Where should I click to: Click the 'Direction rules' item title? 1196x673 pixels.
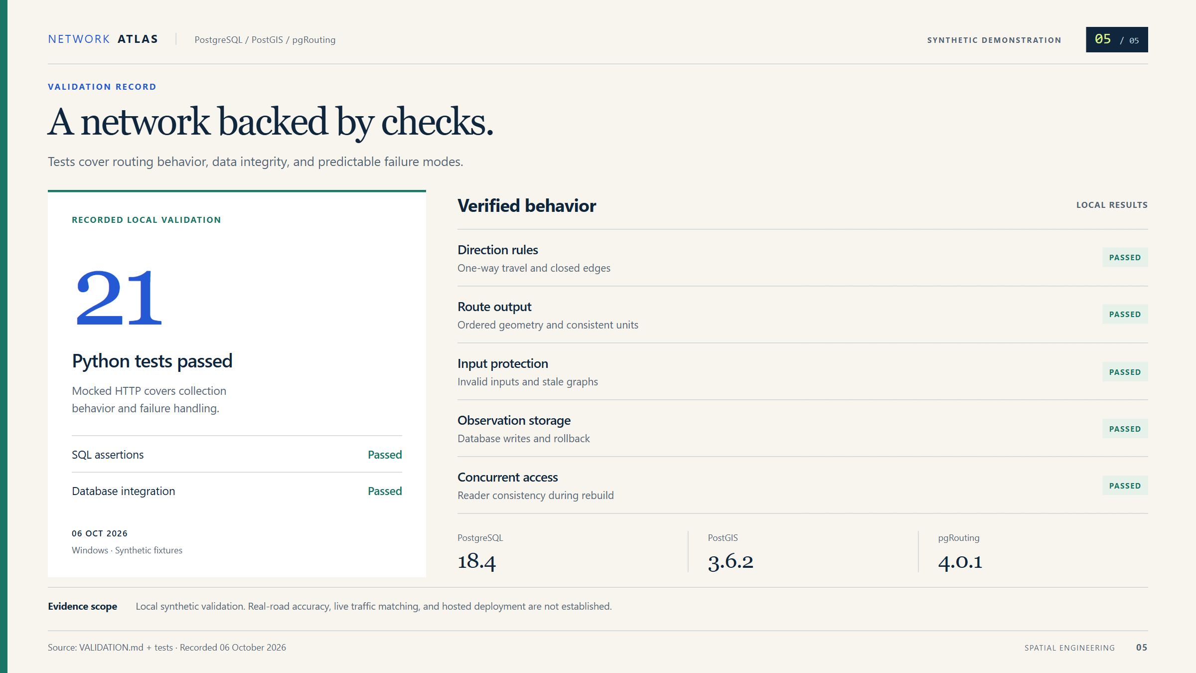point(498,250)
